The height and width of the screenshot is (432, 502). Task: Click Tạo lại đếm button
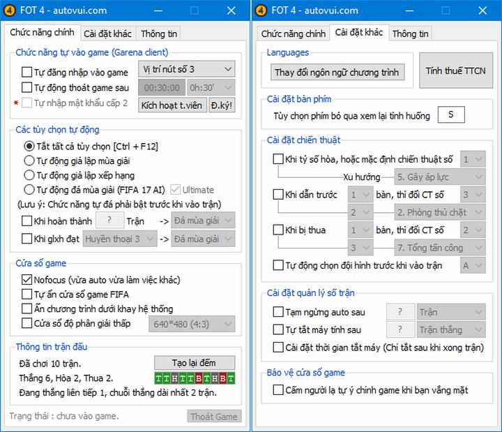pos(195,363)
